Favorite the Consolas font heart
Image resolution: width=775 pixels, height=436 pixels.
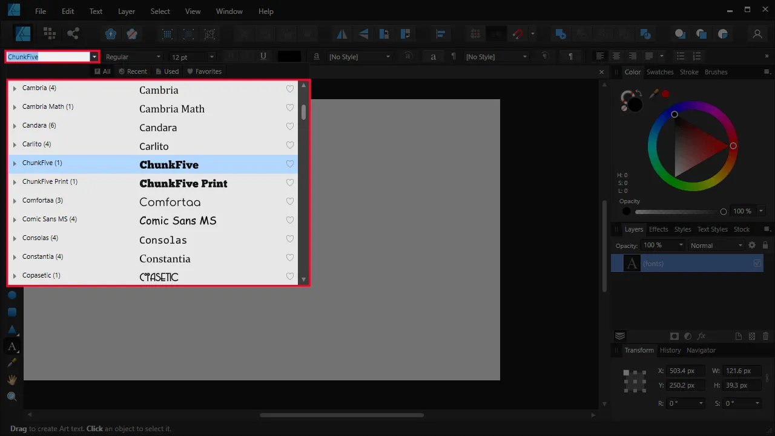point(290,239)
